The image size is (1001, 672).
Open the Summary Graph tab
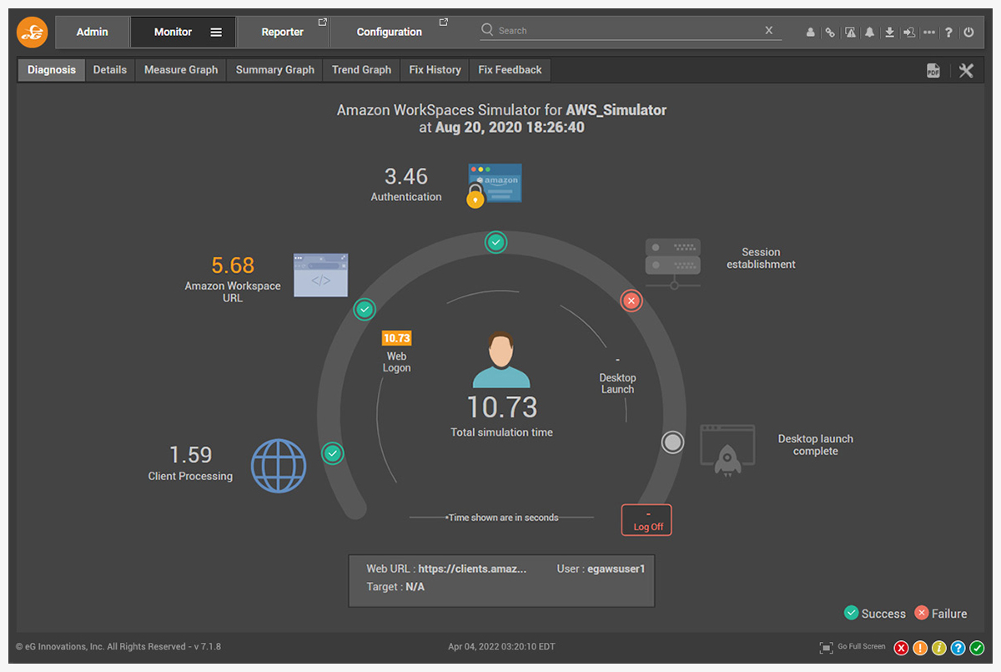tap(275, 70)
